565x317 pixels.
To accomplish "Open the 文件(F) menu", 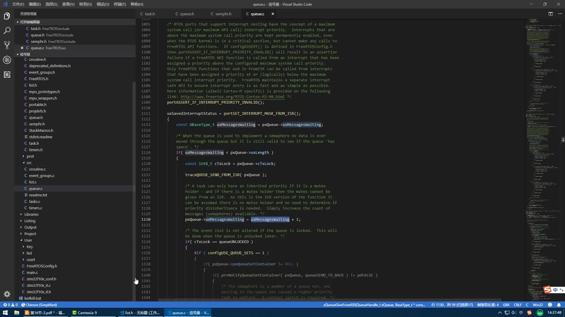I will point(18,4).
